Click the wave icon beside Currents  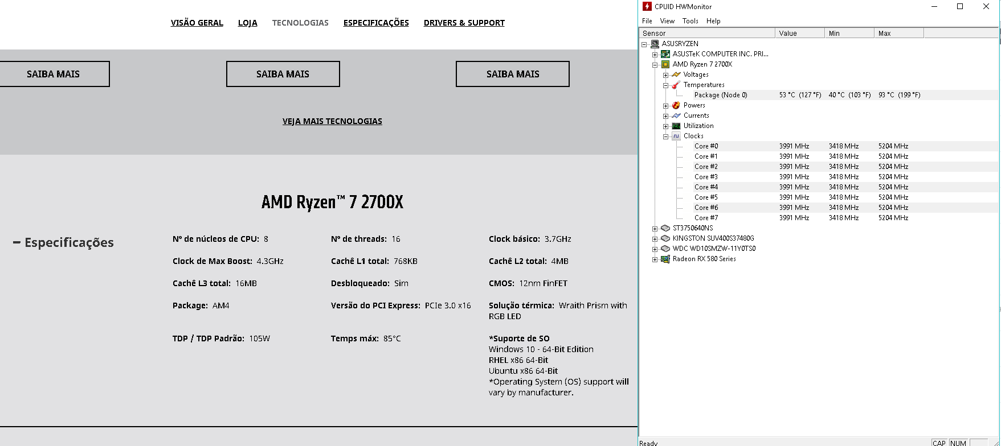point(676,115)
